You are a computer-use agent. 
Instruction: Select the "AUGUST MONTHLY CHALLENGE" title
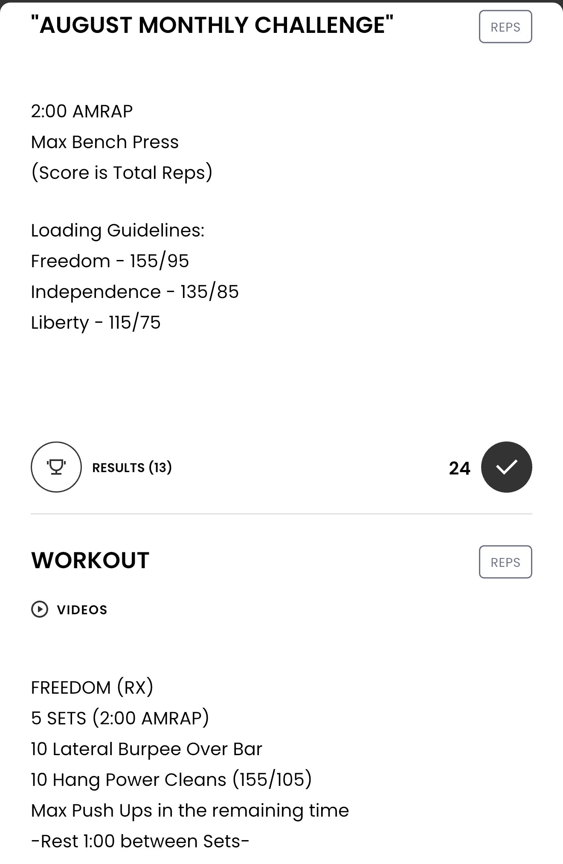point(212,25)
